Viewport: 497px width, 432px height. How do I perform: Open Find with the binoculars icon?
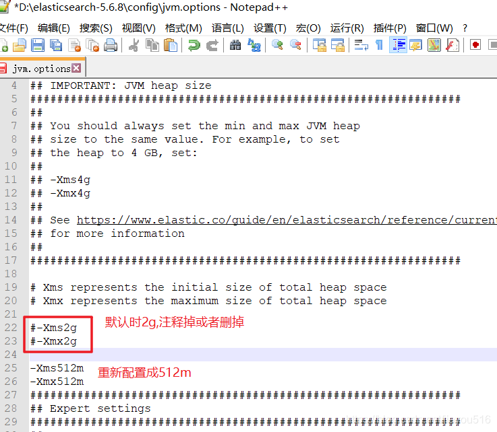coord(235,45)
